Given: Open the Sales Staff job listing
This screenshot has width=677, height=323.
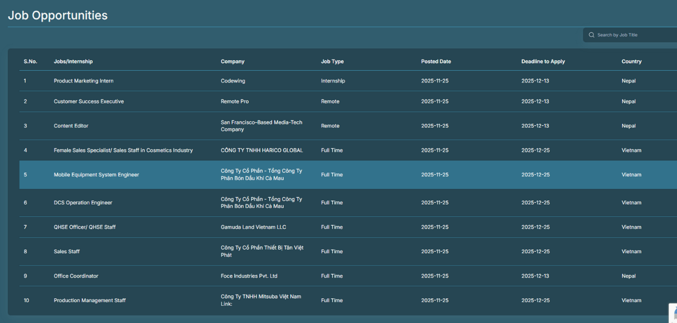Looking at the screenshot, I should [x=67, y=252].
